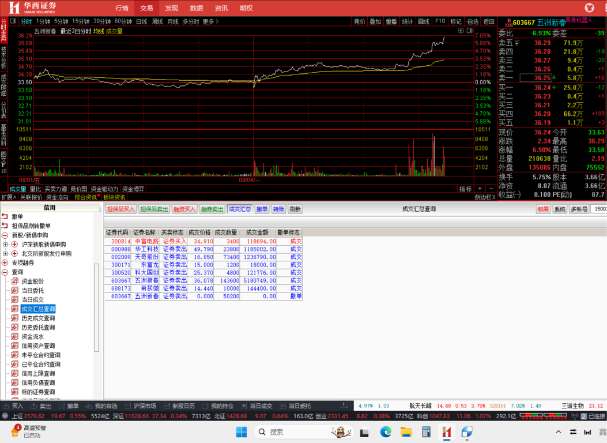Click the Windows taskbar search box

coord(303,432)
